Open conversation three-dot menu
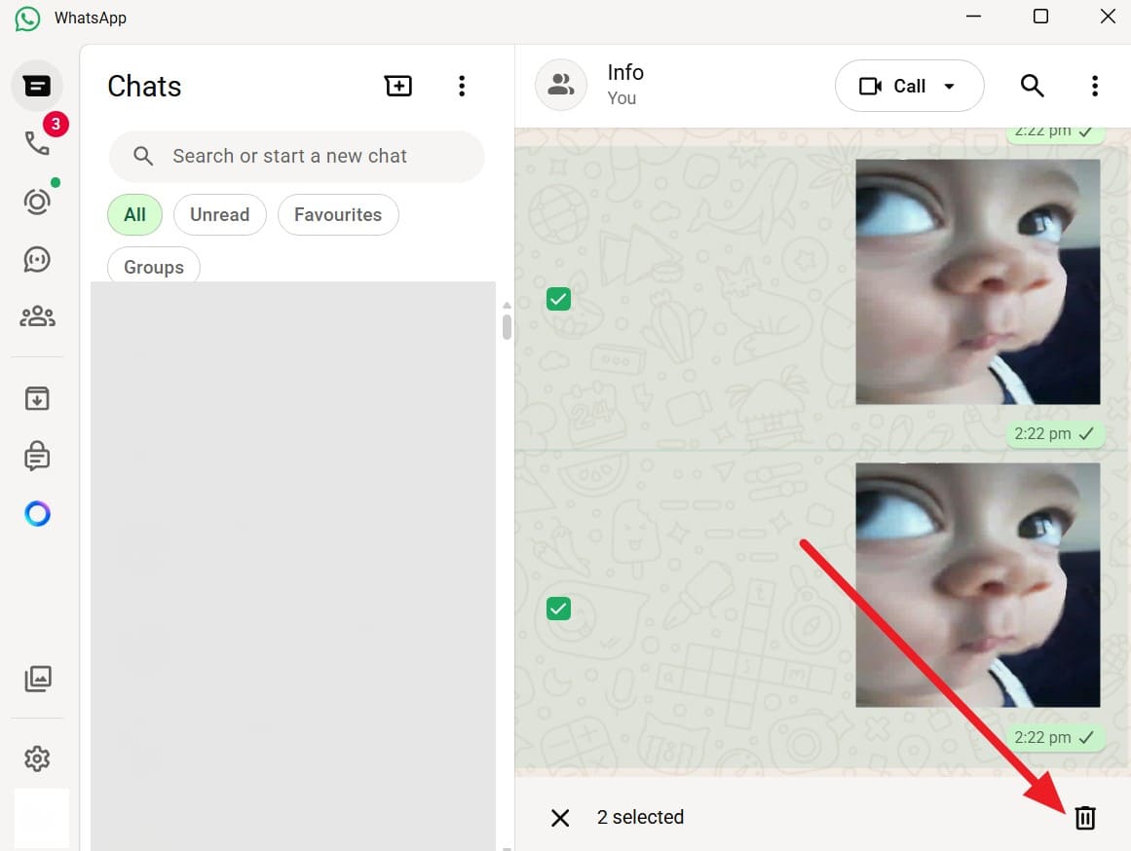1131x851 pixels. click(x=1094, y=86)
